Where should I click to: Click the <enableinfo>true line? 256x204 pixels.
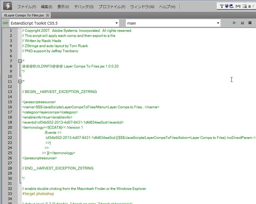pyautogui.click(x=47, y=117)
